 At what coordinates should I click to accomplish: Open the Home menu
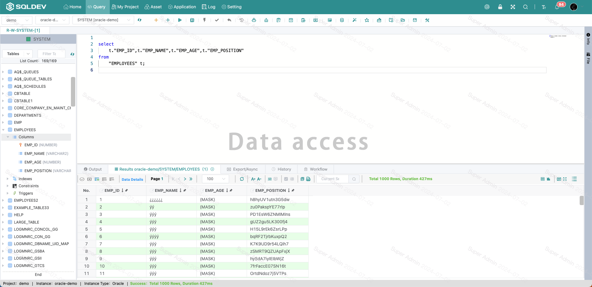72,7
